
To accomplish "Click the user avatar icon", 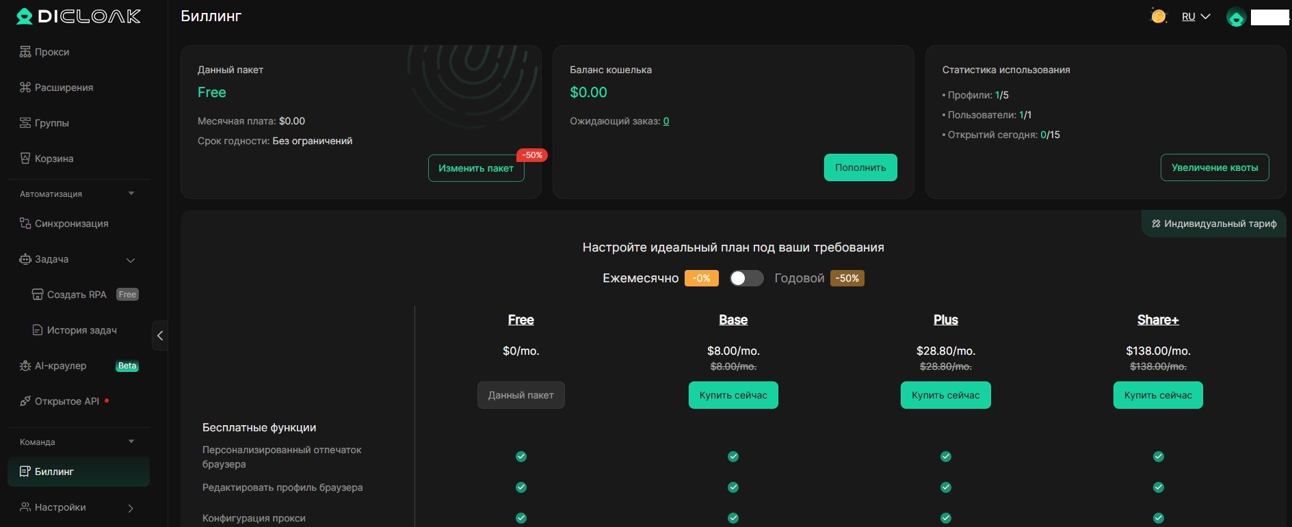I will click(x=1236, y=17).
